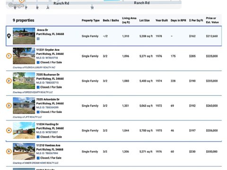Click 'Closed / For Sale' status for 11210 Yewtree Ave
Image resolution: width=227 pixels, height=170 pixels.
(x=51, y=158)
